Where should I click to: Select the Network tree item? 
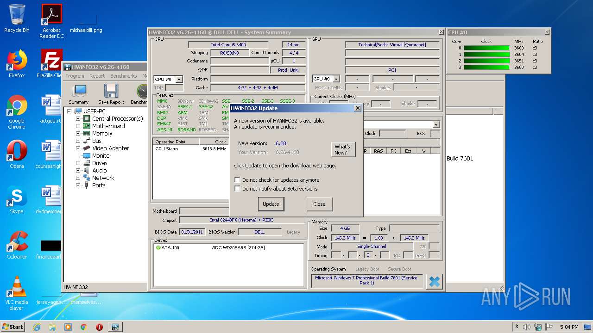tap(103, 178)
